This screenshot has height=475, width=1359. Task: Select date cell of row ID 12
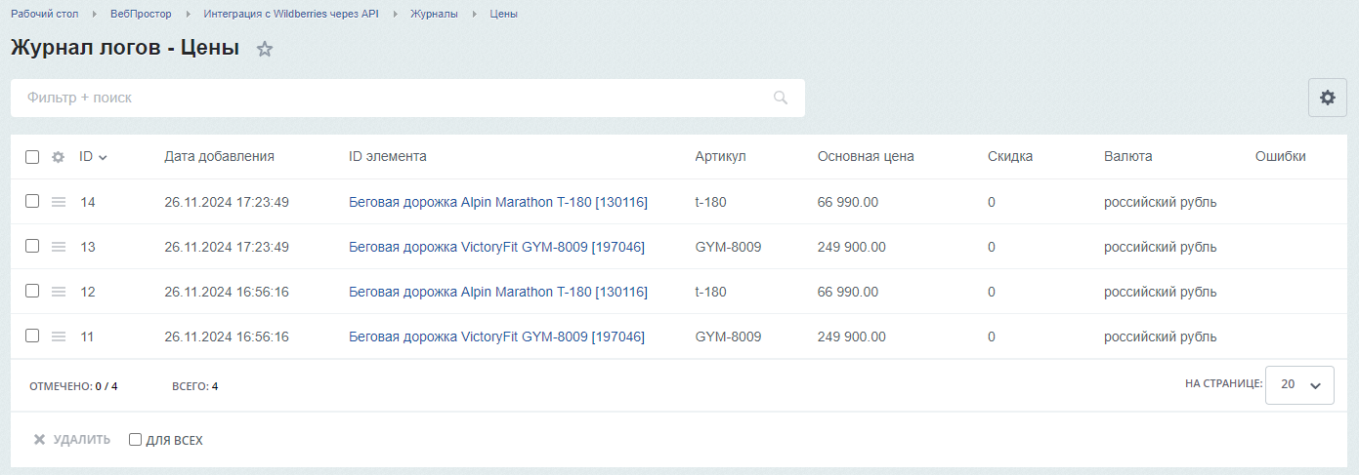pos(227,292)
